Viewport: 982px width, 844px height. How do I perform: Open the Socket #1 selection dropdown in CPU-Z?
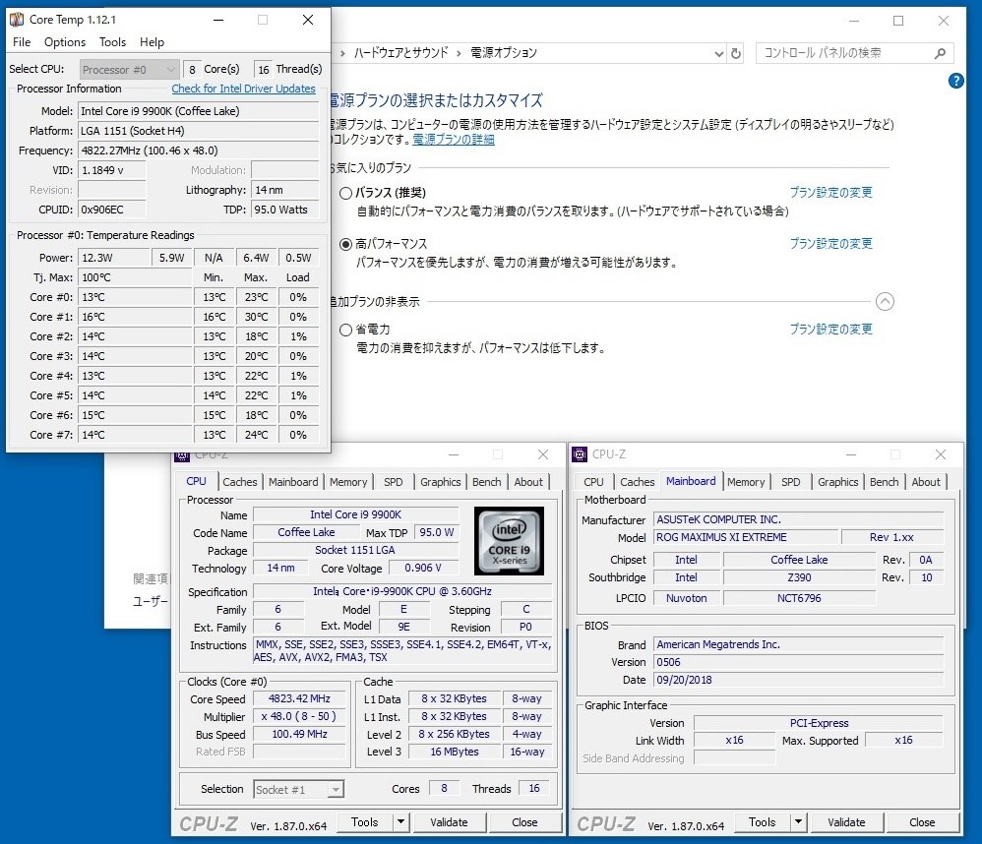299,790
